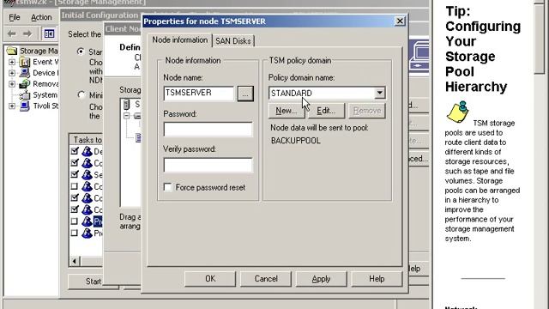Click the Help button in Properties dialog
This screenshot has height=309, width=549.
(377, 278)
